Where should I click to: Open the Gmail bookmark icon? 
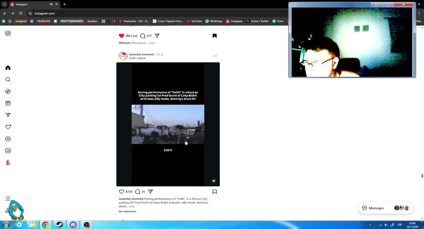[x=113, y=21]
